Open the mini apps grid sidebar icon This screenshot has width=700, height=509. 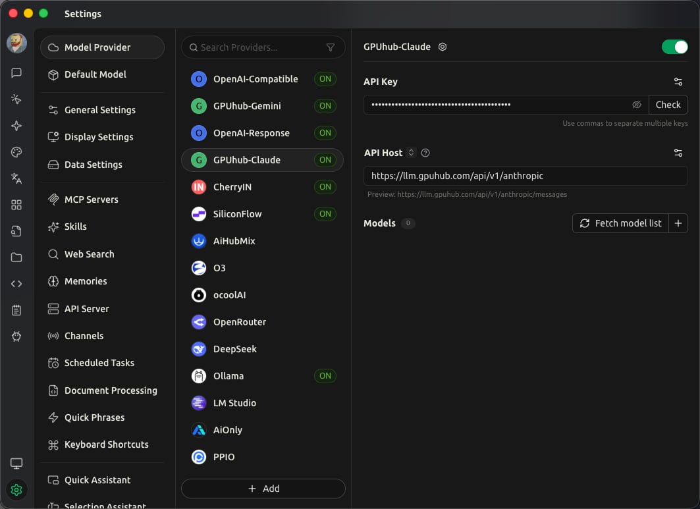[x=16, y=205]
